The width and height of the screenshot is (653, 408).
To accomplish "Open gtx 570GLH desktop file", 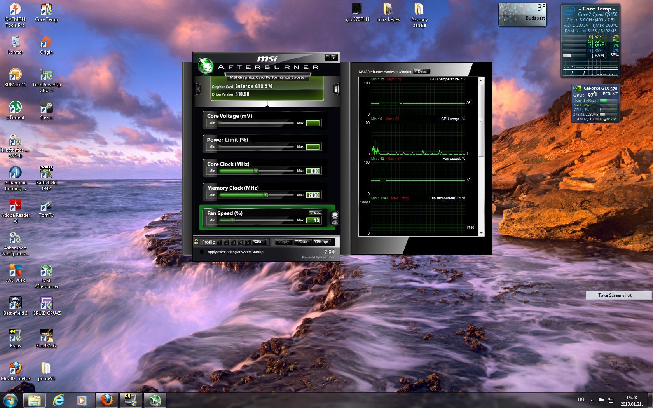I will click(357, 13).
